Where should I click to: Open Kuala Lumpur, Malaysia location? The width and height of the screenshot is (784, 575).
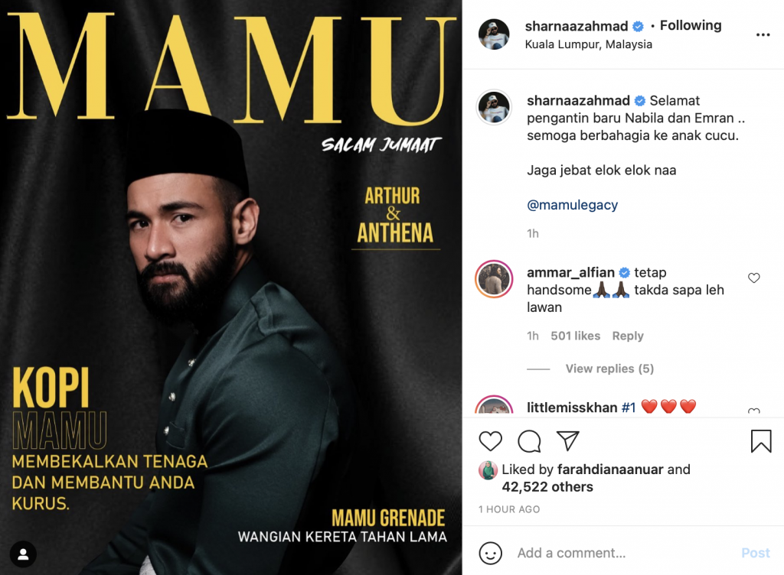tap(589, 44)
